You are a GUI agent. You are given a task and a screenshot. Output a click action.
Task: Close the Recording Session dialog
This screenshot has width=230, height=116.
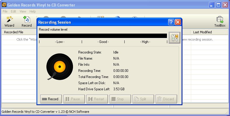pyautogui.click(x=178, y=22)
